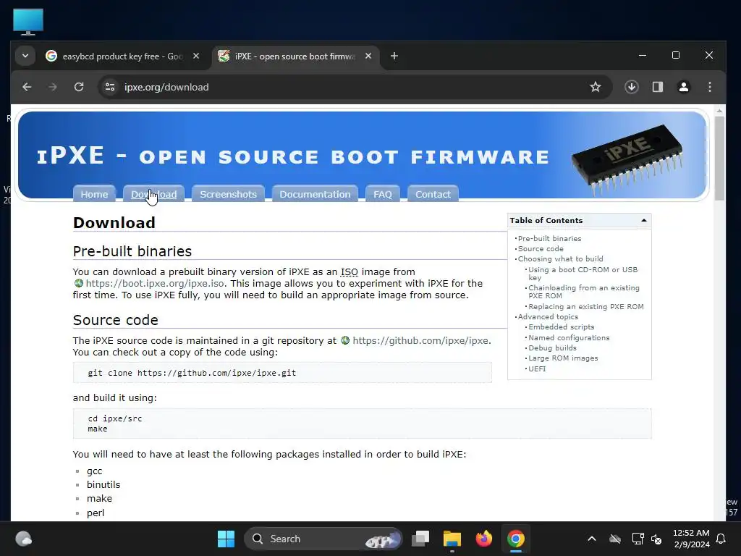Reload the ipxe.org page
The width and height of the screenshot is (741, 556).
click(79, 87)
